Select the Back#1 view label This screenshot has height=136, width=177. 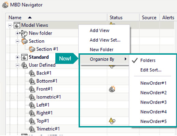click(x=44, y=73)
